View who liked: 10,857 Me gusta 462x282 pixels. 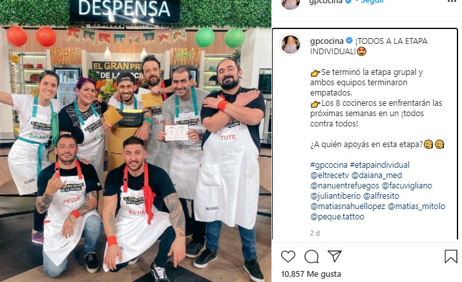[x=311, y=274]
